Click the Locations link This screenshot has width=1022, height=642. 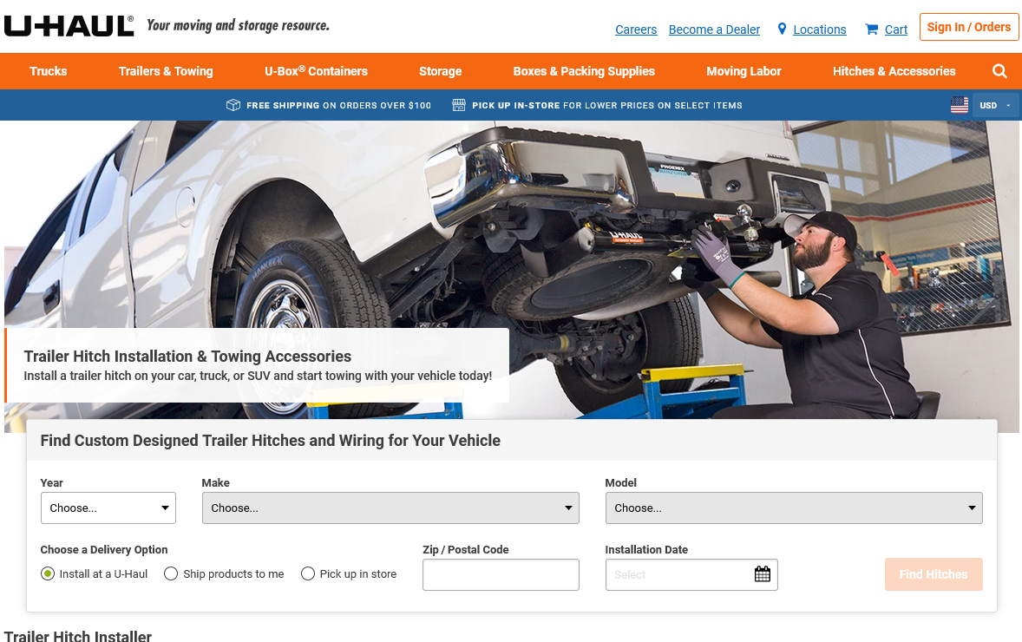coord(819,29)
